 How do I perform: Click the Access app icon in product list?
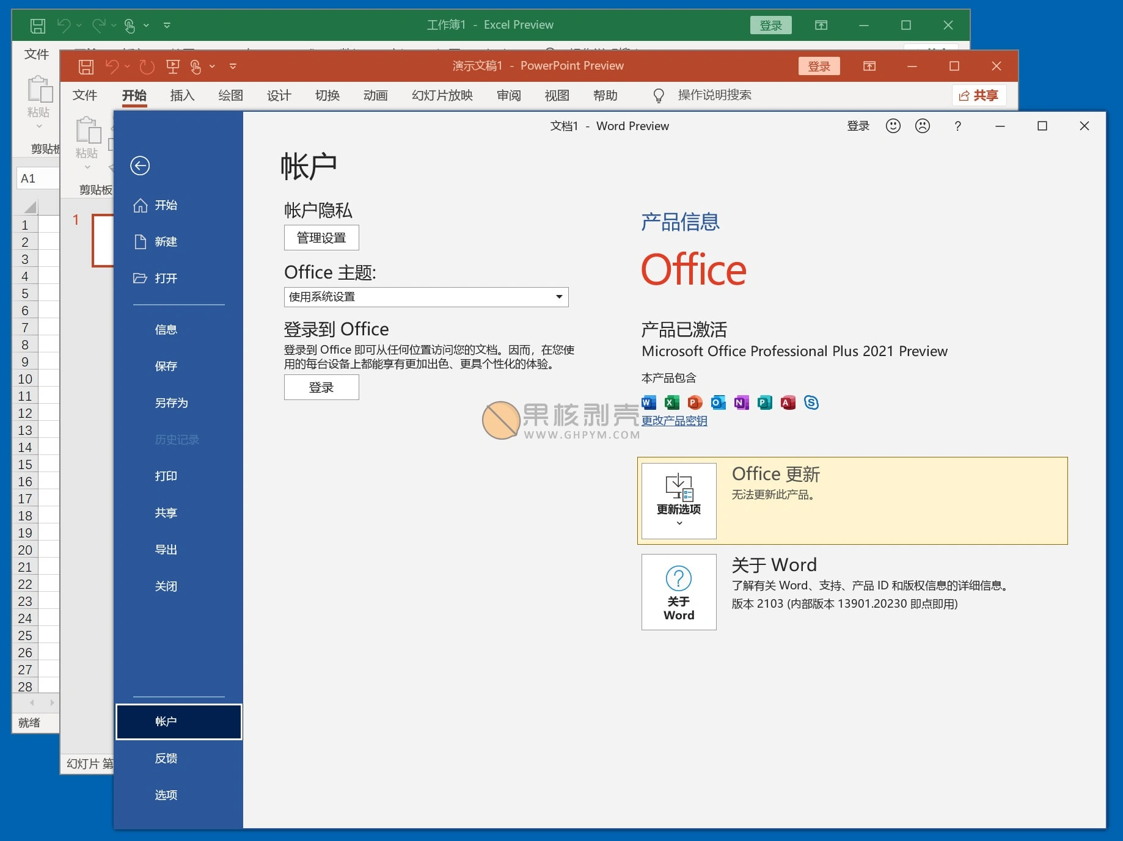[x=788, y=402]
